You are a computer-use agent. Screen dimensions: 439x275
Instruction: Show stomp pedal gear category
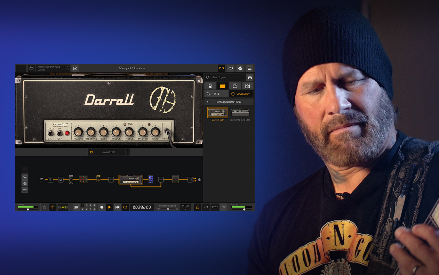210,86
